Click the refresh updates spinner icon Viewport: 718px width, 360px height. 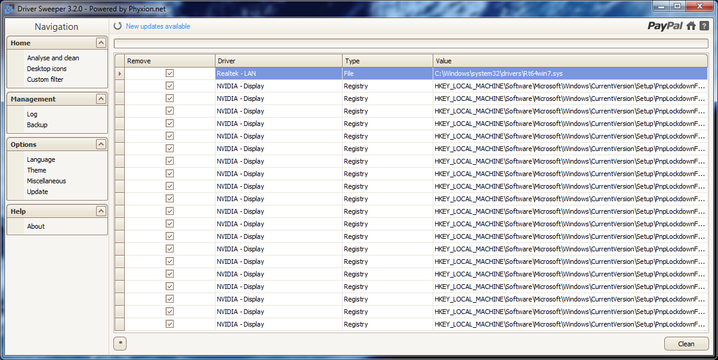coord(118,26)
